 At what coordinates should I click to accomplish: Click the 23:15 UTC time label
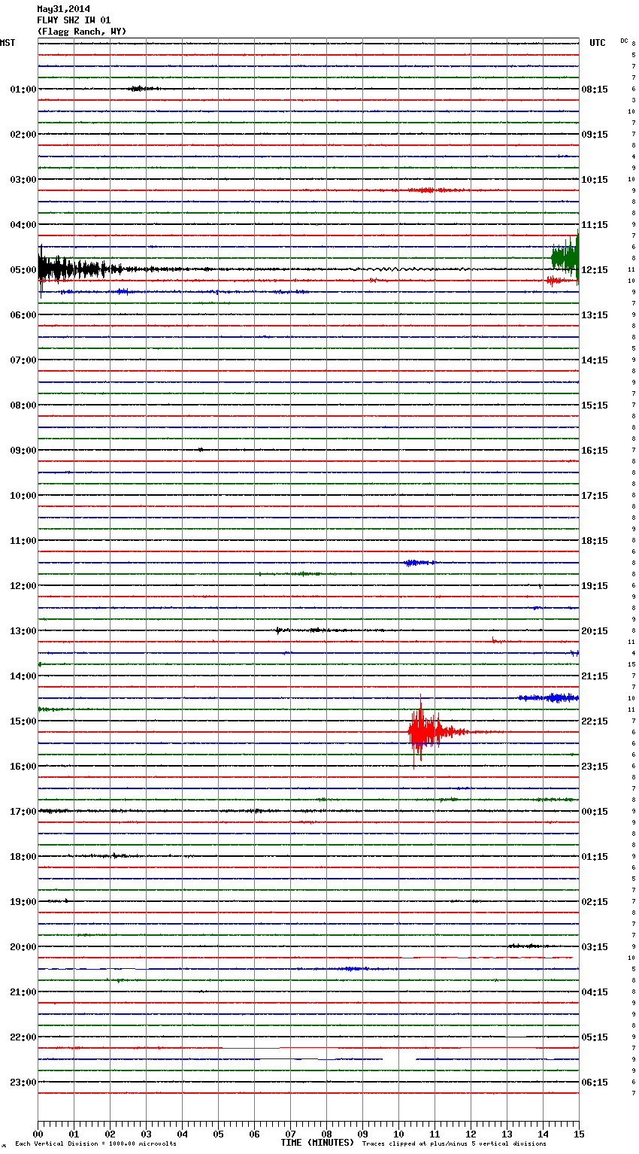pyautogui.click(x=595, y=767)
